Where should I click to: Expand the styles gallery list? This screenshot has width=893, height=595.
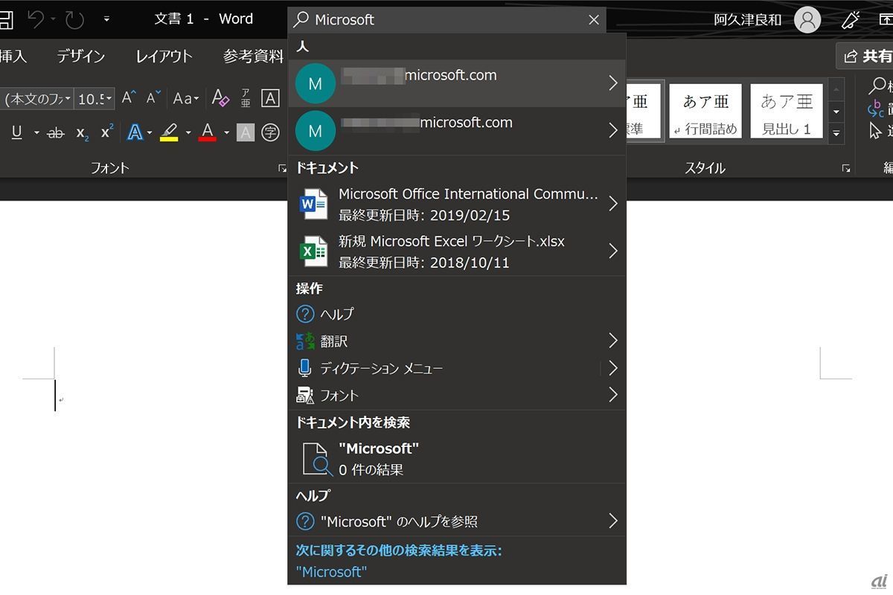(x=836, y=133)
